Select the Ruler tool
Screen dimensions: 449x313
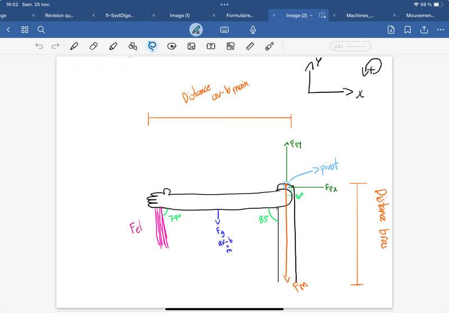point(250,46)
